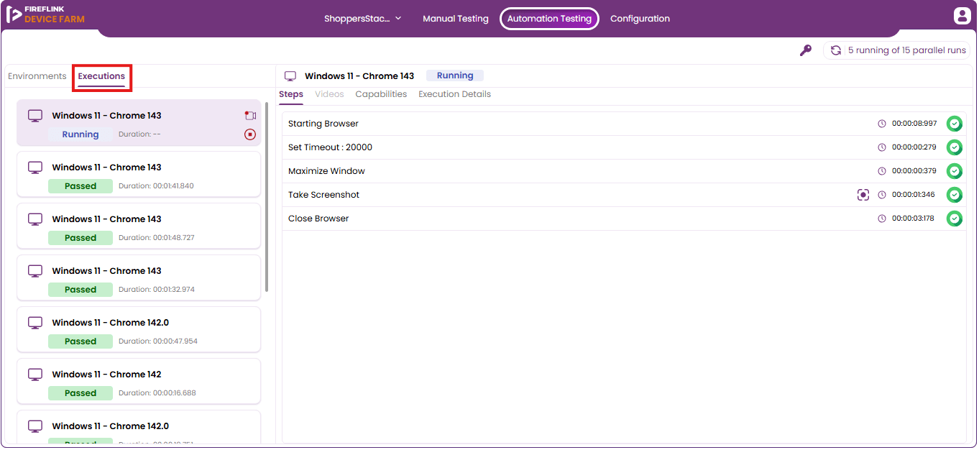Expand the ShoppersStac project dropdown
The height and width of the screenshot is (450, 979).
coord(363,19)
